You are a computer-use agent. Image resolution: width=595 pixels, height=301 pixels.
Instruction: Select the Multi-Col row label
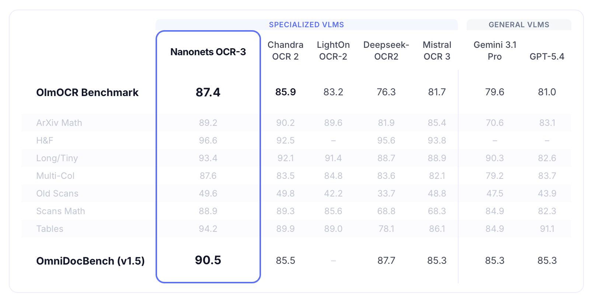tap(56, 176)
